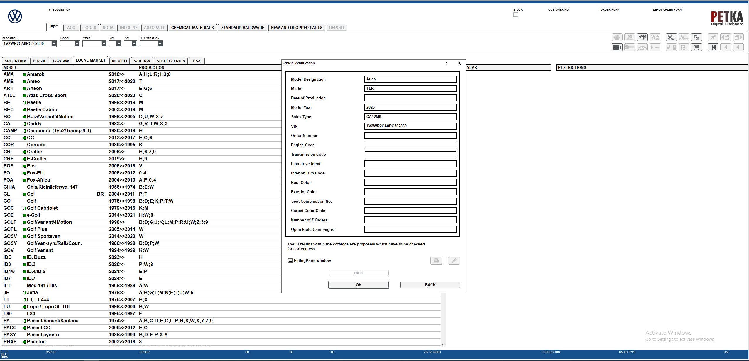Image resolution: width=749 pixels, height=361 pixels.
Task: Click the disc-and-knife icon next to printer
Action: point(630,37)
